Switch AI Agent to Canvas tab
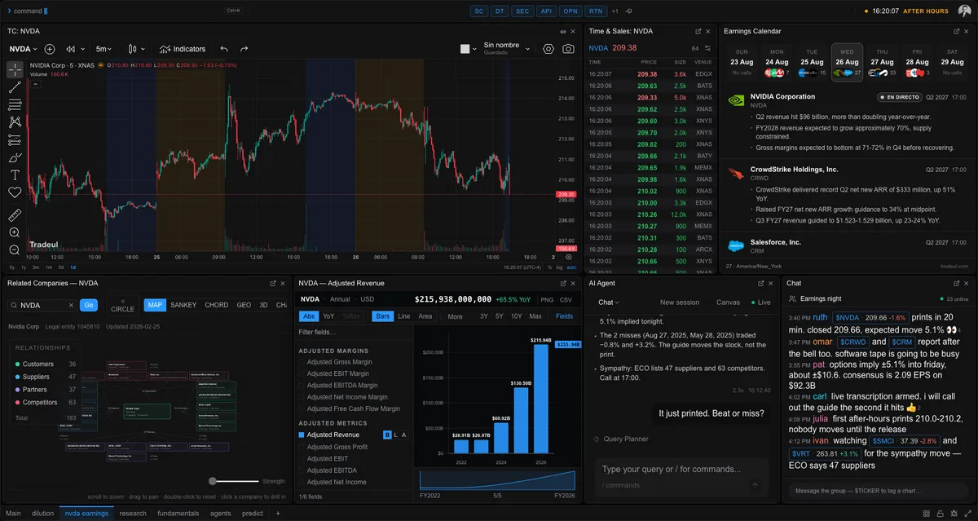978x521 pixels. pyautogui.click(x=728, y=302)
